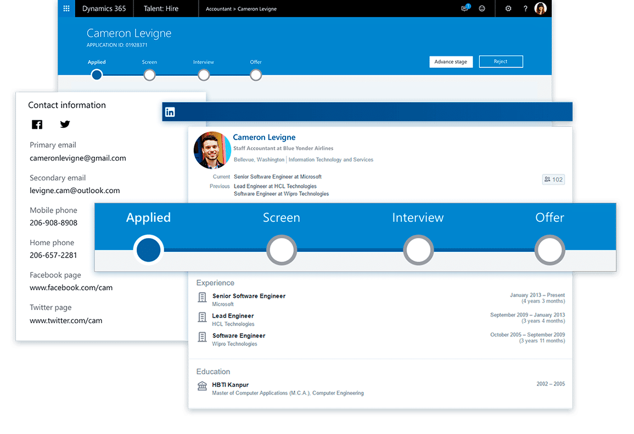Click the large Applied stage label
This screenshot has height=434, width=634.
coord(148,218)
